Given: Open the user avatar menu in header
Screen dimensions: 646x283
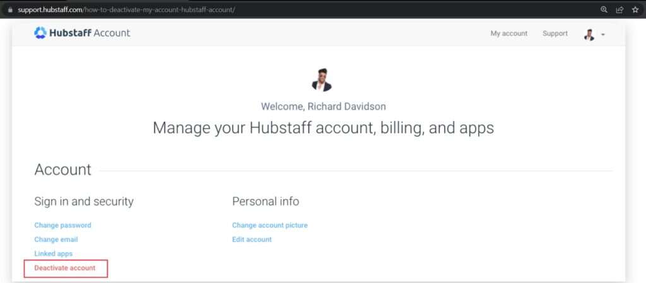Looking at the screenshot, I should (x=589, y=35).
